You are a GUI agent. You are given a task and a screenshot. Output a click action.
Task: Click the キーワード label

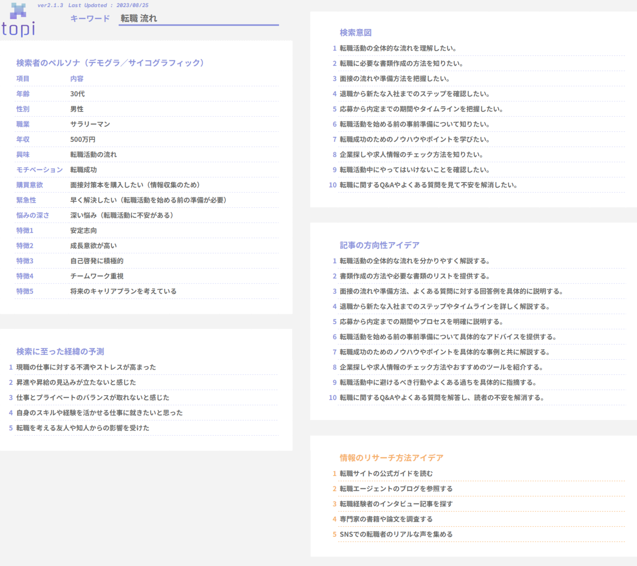[90, 18]
